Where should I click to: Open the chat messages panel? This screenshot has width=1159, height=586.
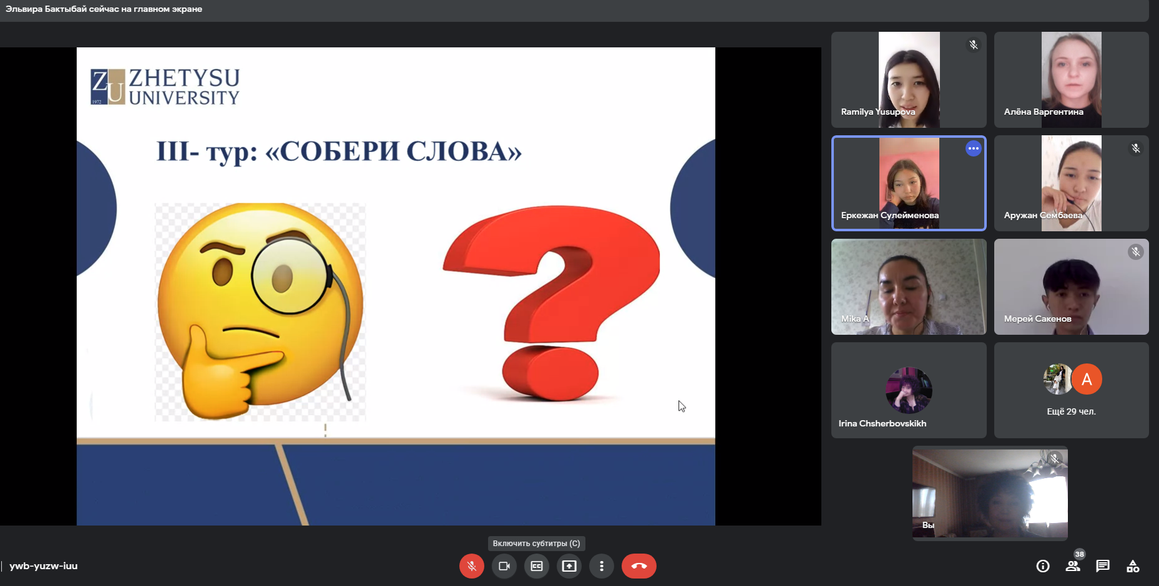pos(1103,566)
